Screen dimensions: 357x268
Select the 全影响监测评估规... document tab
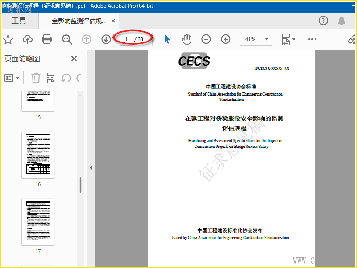click(x=79, y=21)
